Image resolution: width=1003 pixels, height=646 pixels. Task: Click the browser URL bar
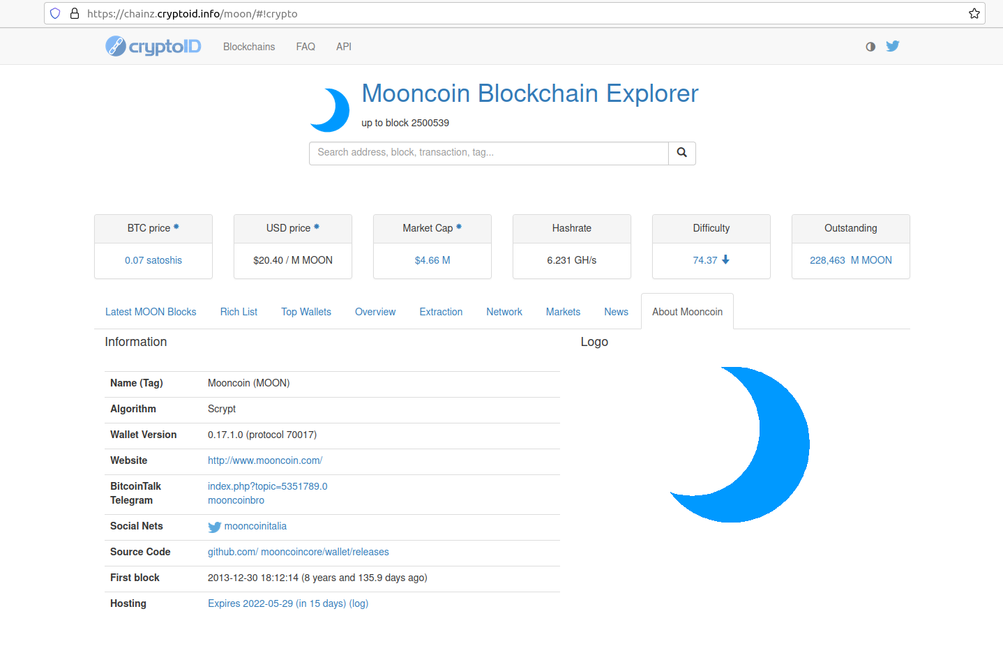(x=515, y=13)
